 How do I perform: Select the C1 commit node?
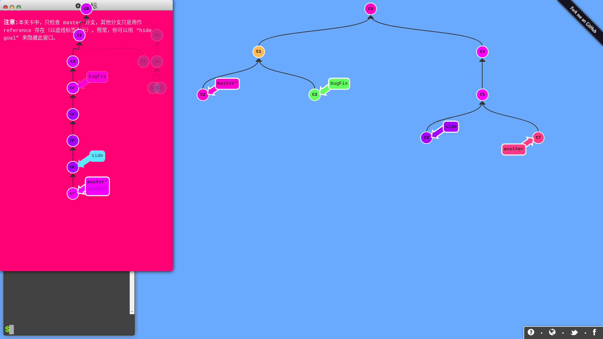259,51
